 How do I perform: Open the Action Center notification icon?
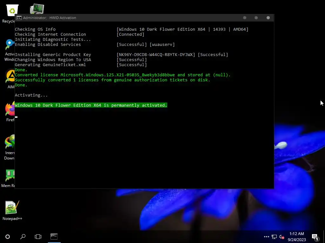tap(315, 237)
